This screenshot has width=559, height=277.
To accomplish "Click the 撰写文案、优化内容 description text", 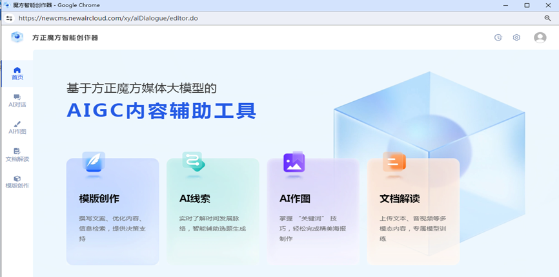I will (x=112, y=229).
